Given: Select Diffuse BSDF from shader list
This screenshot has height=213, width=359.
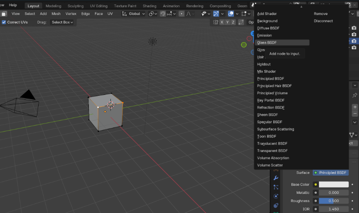Looking at the screenshot, I should (282, 28).
